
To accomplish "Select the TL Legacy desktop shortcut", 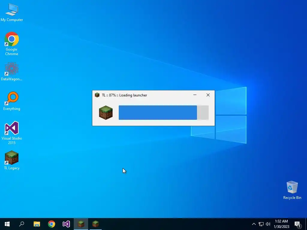I will 12,160.
